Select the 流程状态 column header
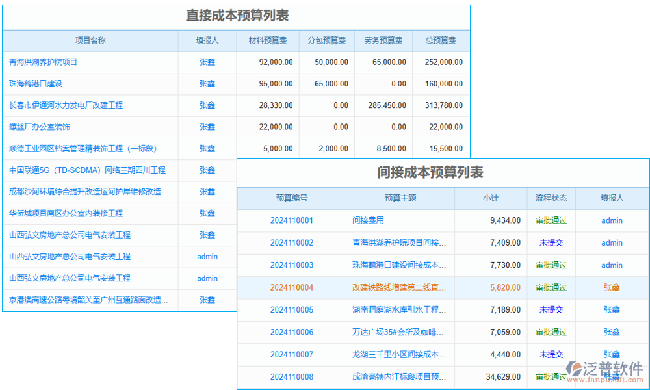Image resolution: width=650 pixels, height=390 pixels. coord(552,198)
